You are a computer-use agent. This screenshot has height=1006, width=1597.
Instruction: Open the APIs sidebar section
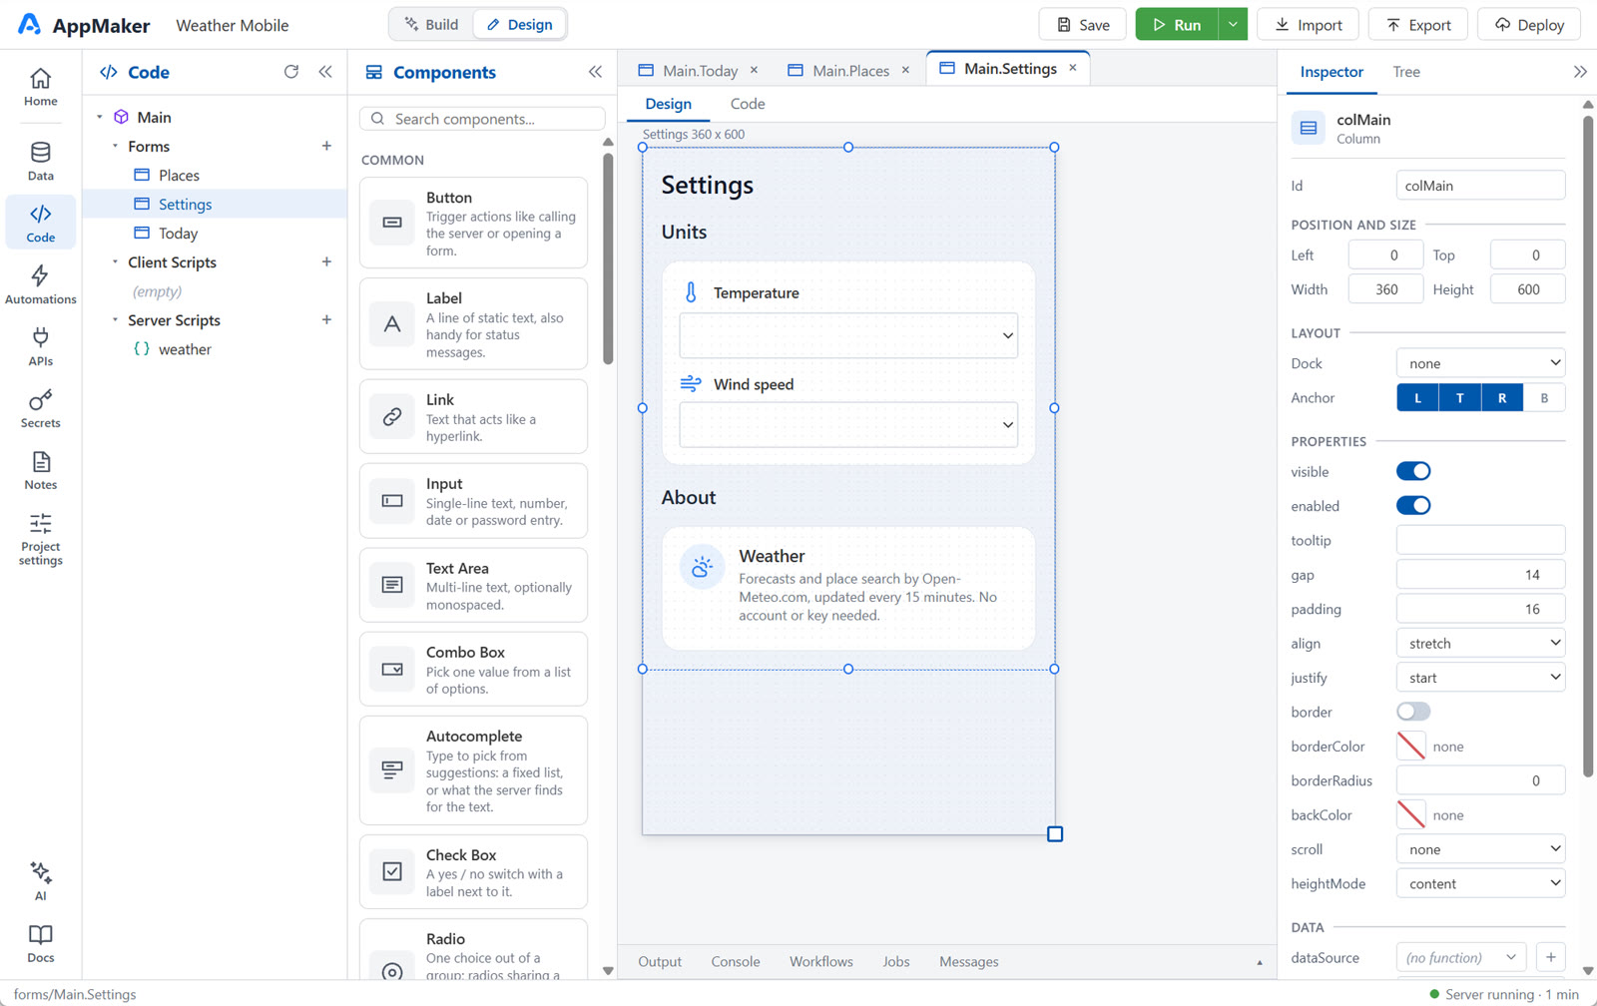tap(40, 346)
